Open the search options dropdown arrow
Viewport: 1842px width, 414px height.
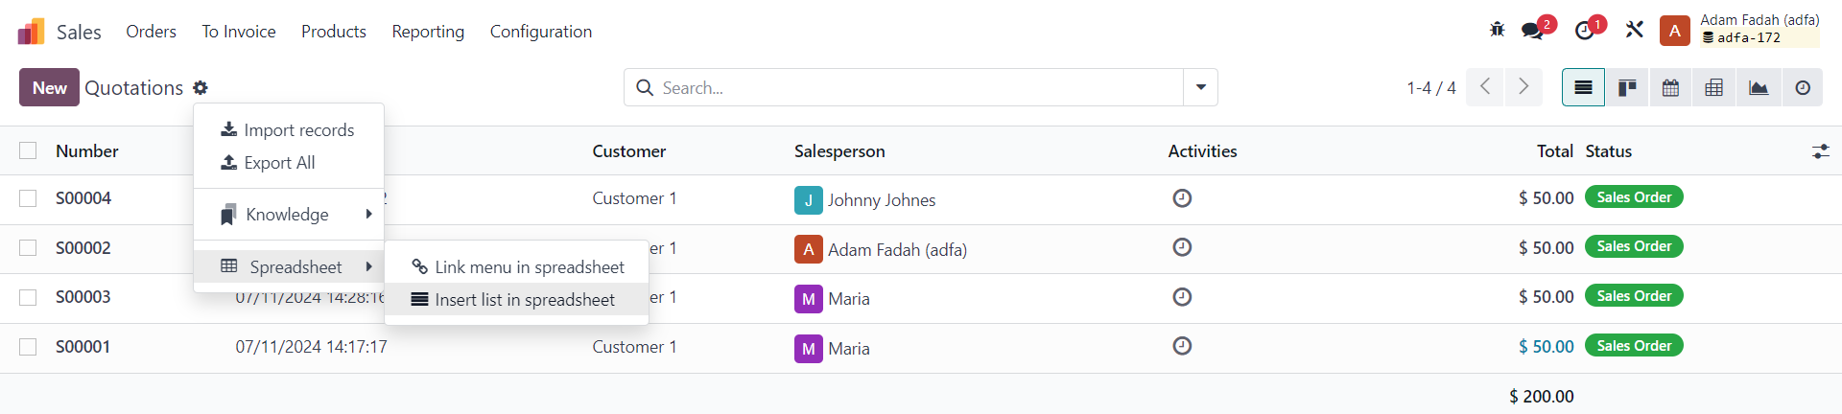(x=1200, y=87)
